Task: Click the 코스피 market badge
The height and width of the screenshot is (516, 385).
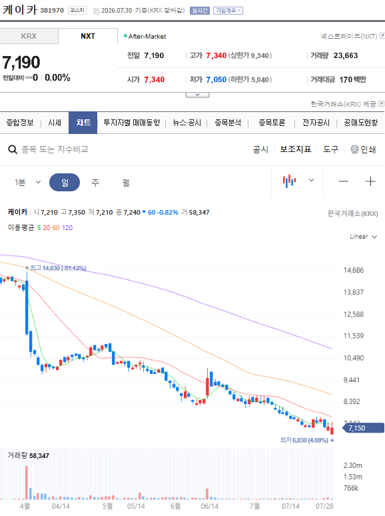Action: pos(77,11)
